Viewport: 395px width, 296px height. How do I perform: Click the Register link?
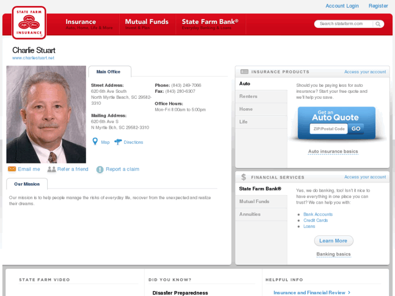tap(378, 6)
